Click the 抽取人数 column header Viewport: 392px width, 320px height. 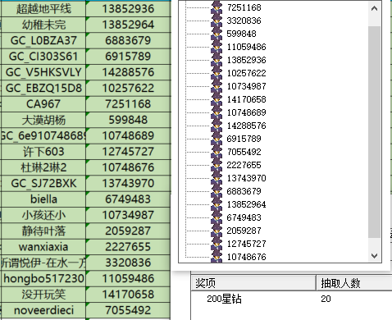(354, 283)
